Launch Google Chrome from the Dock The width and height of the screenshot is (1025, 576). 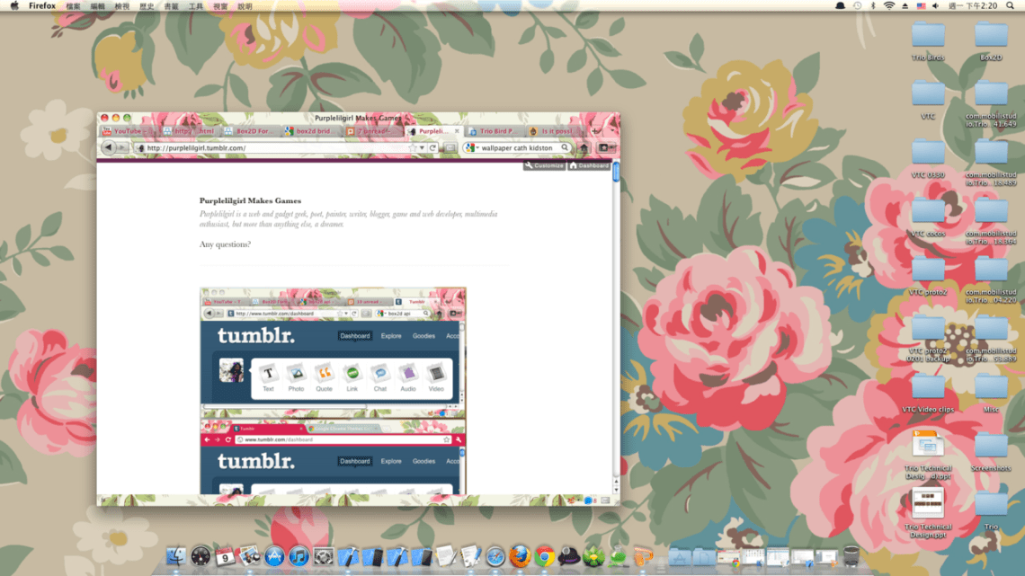[x=544, y=557]
